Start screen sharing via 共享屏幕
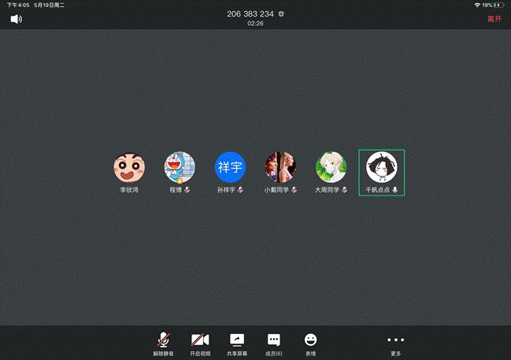This screenshot has height=360, width=511. click(x=237, y=343)
